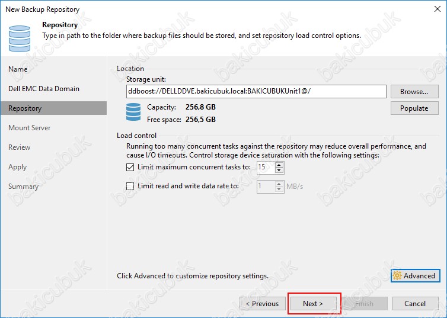Image resolution: width=447 pixels, height=318 pixels.
Task: Go back with the Previous button
Action: click(x=263, y=304)
